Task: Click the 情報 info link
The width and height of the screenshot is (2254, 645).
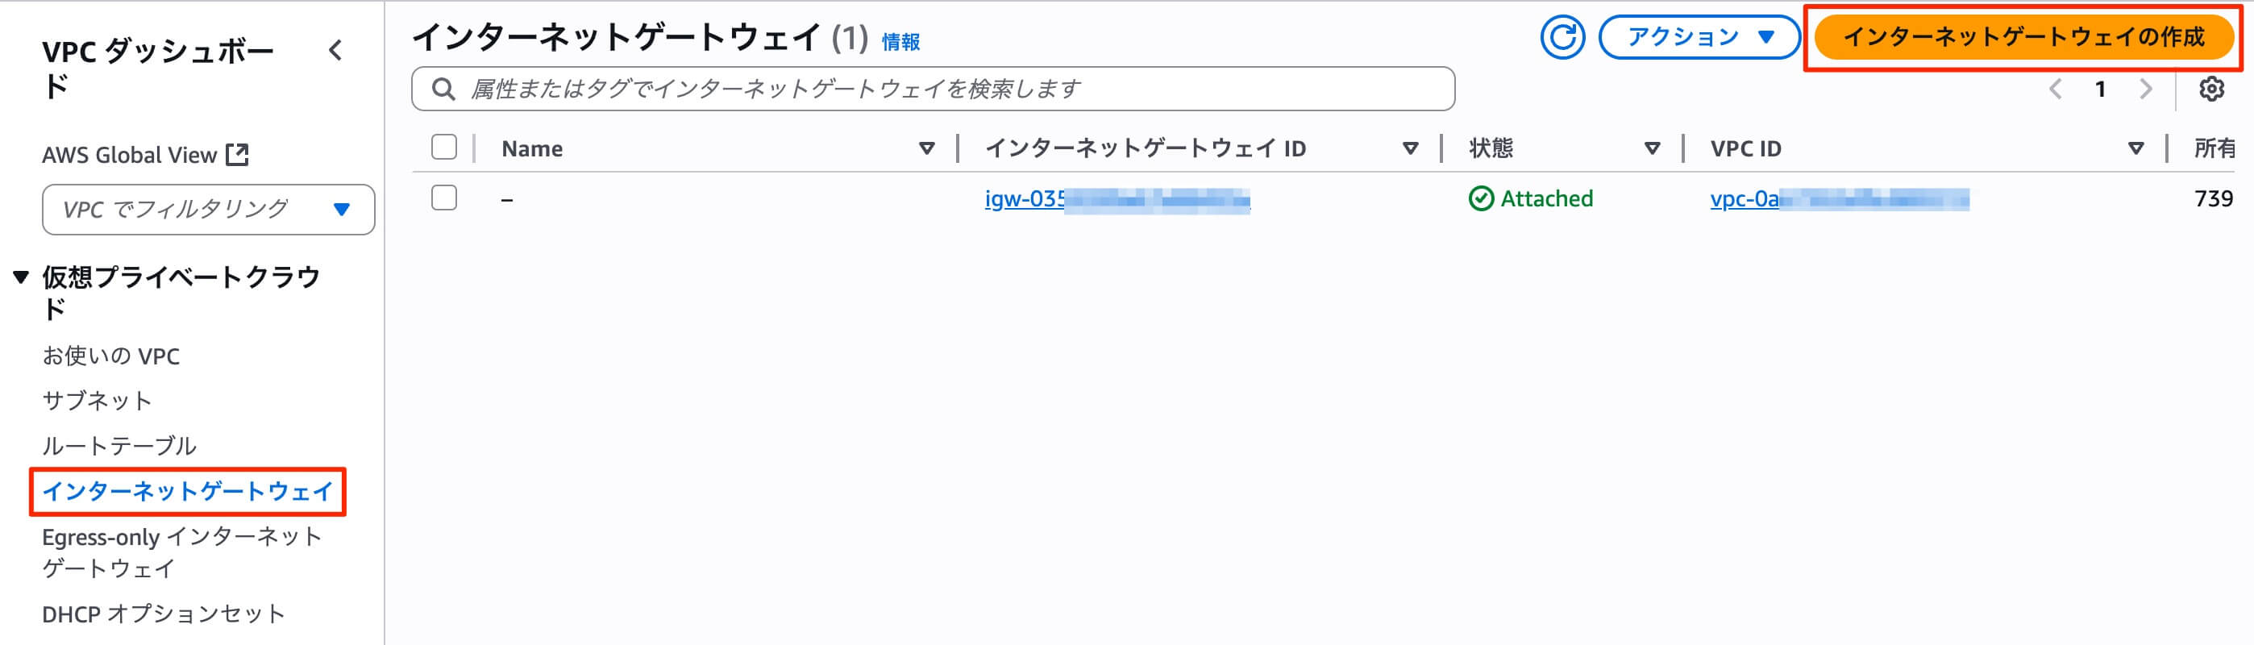Action: click(x=900, y=42)
